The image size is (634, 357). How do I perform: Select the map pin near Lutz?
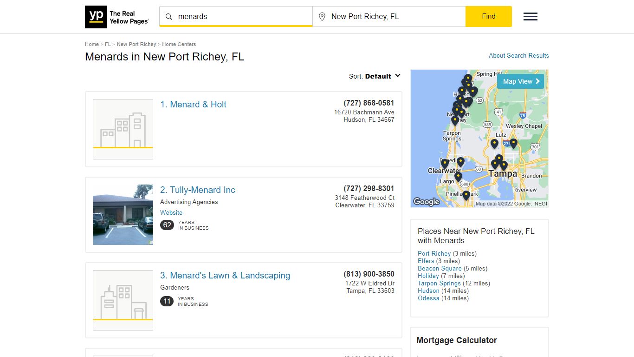coord(495,144)
